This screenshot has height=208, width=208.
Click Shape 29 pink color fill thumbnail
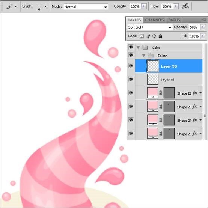coord(153,93)
